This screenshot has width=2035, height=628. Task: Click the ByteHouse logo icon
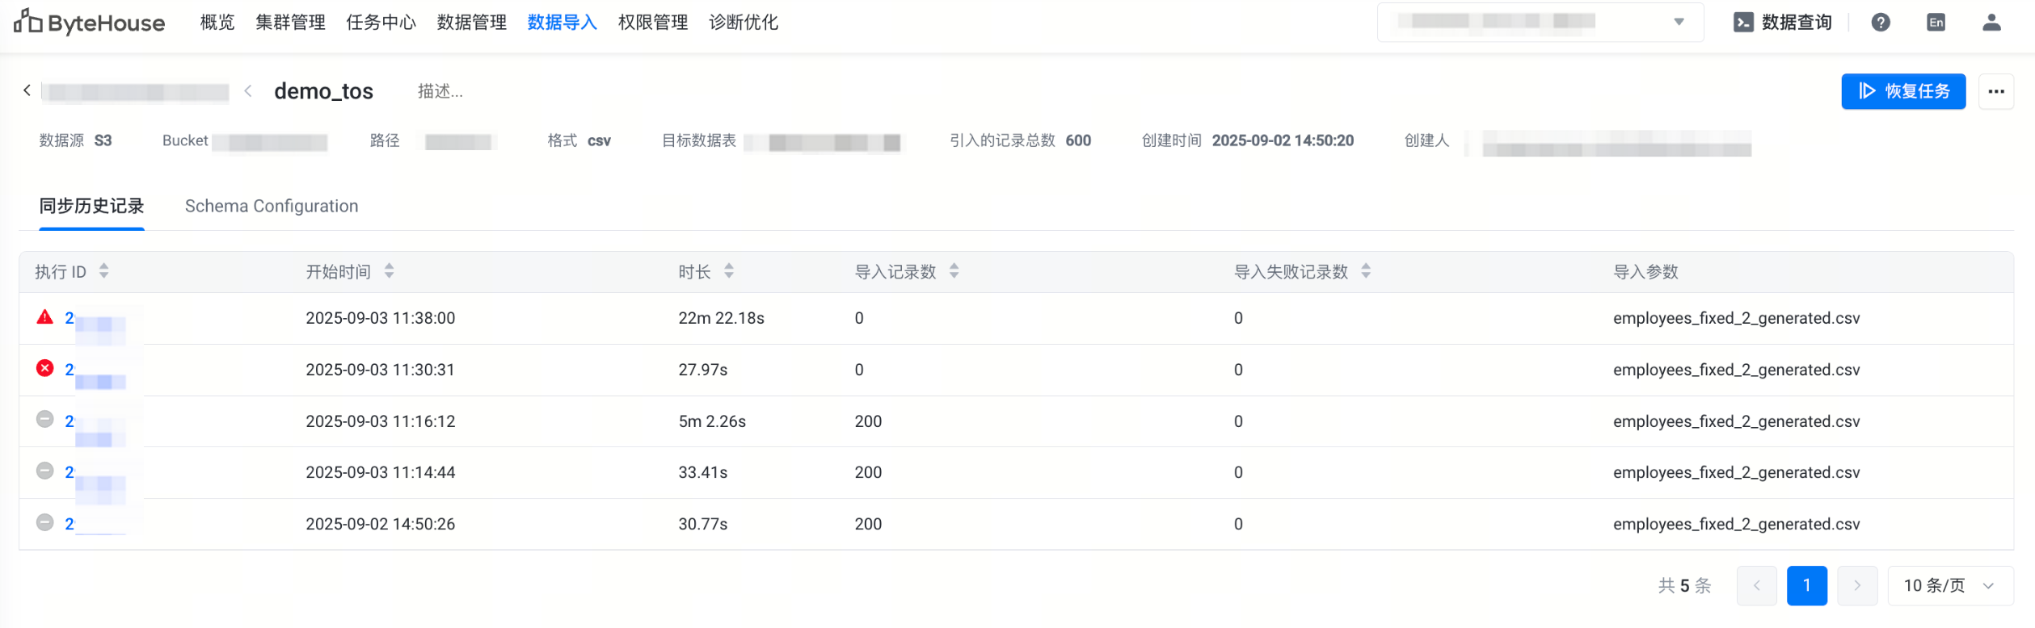tap(28, 22)
